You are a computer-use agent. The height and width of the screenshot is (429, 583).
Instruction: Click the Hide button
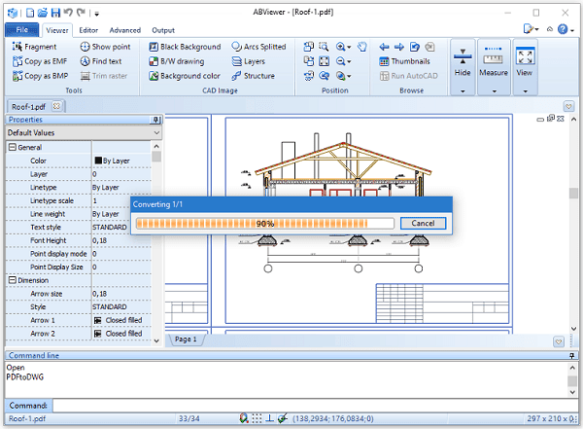click(x=463, y=62)
